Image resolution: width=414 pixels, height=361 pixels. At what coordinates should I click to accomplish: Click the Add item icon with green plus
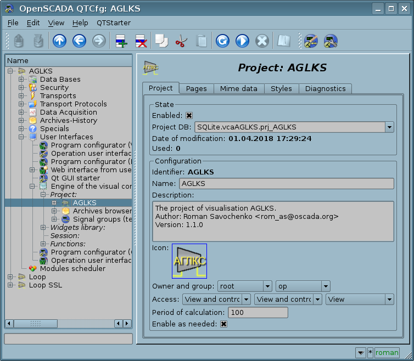pos(121,41)
